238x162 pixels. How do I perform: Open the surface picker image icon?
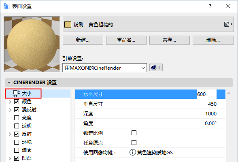(x=227, y=24)
